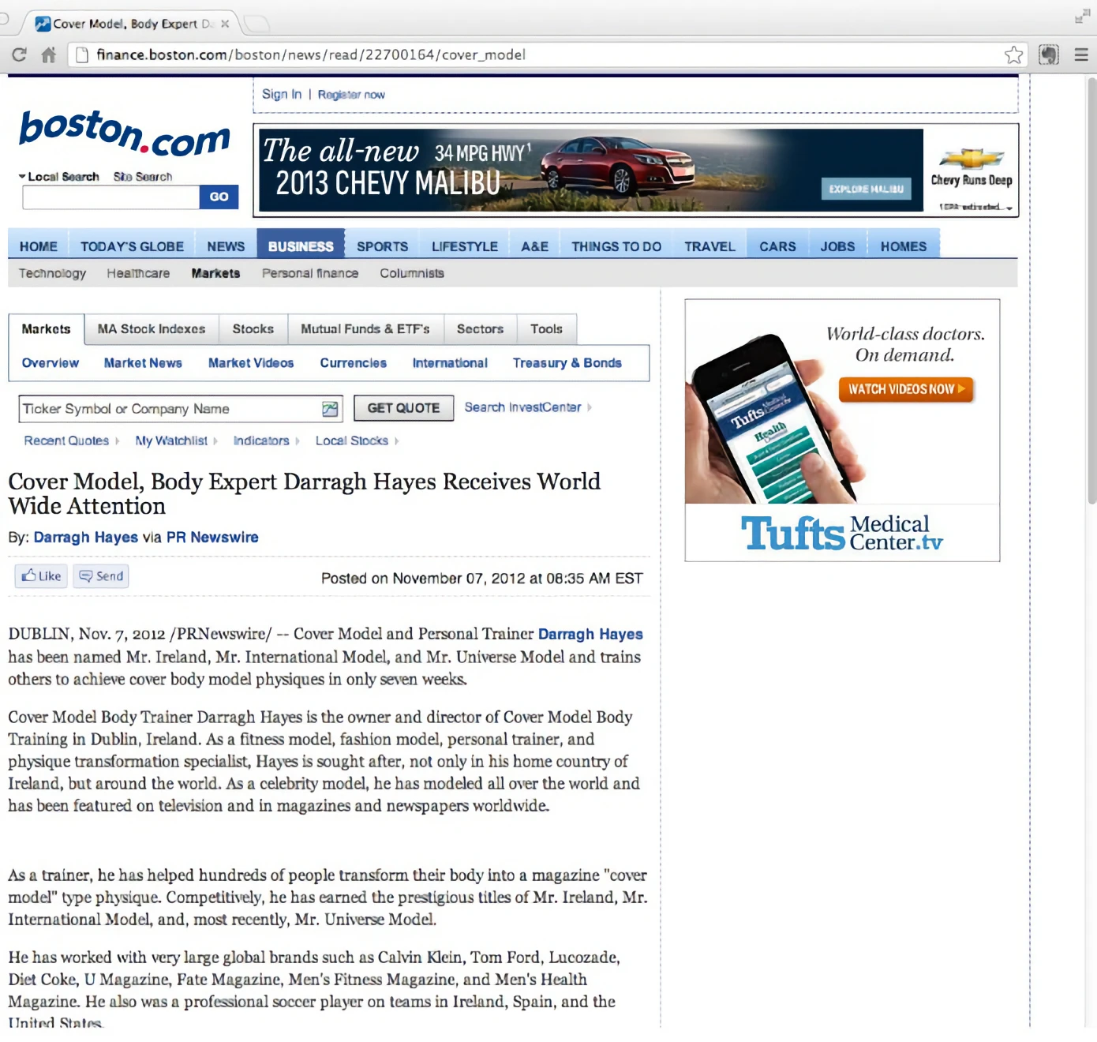
Task: Click the page icon in the address bar
Action: point(81,54)
